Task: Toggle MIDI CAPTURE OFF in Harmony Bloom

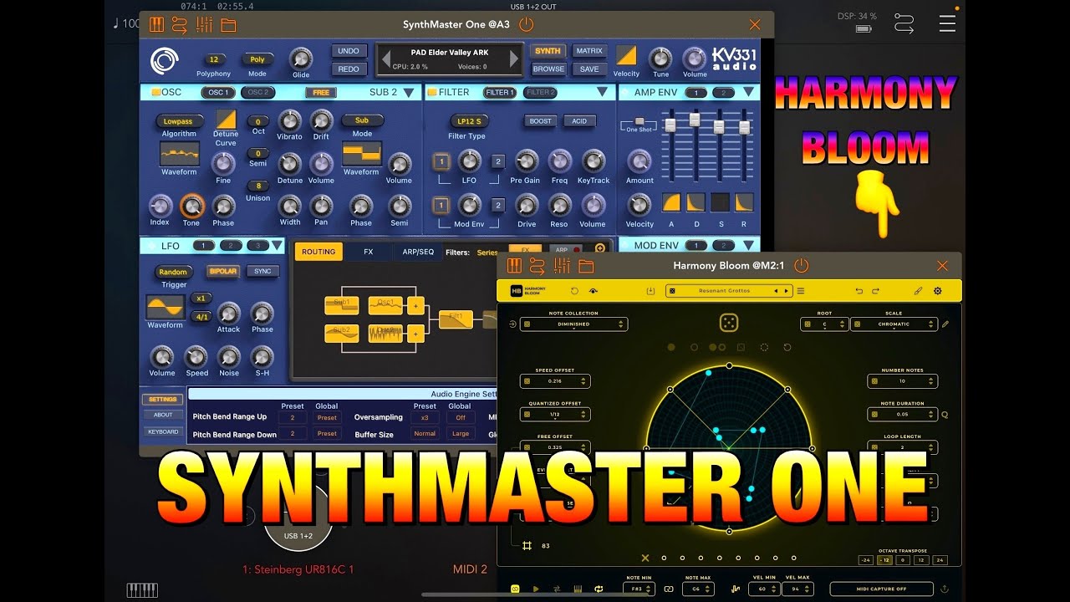Action: (880, 589)
